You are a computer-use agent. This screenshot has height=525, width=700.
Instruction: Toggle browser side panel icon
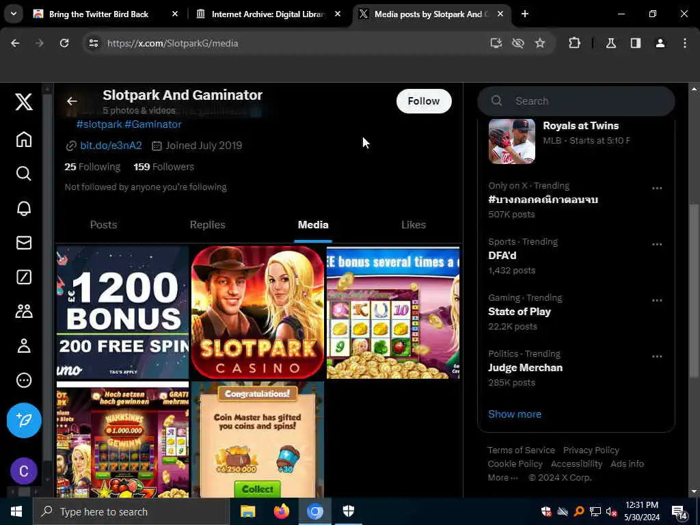[636, 43]
